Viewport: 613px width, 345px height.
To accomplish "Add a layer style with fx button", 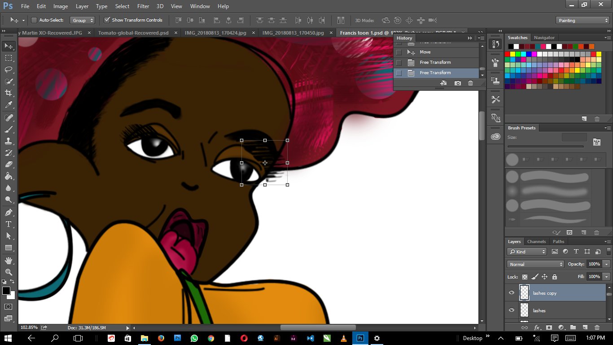I will pyautogui.click(x=536, y=327).
